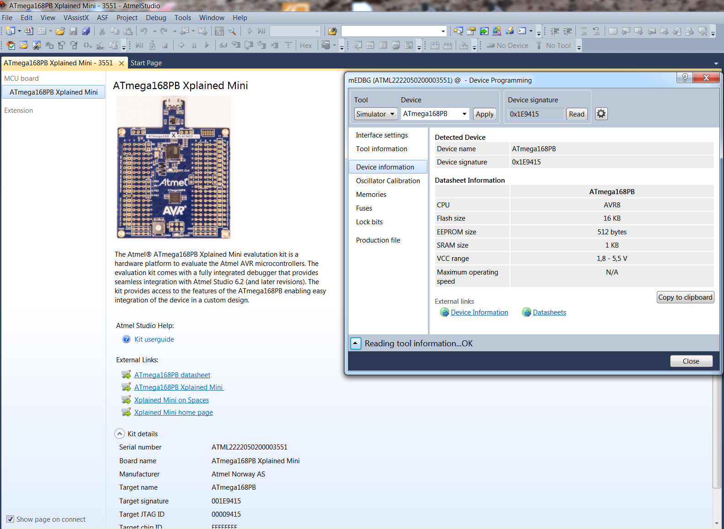Click the No Device chip icon
Viewport: 724px width, 529px height.
coord(490,46)
